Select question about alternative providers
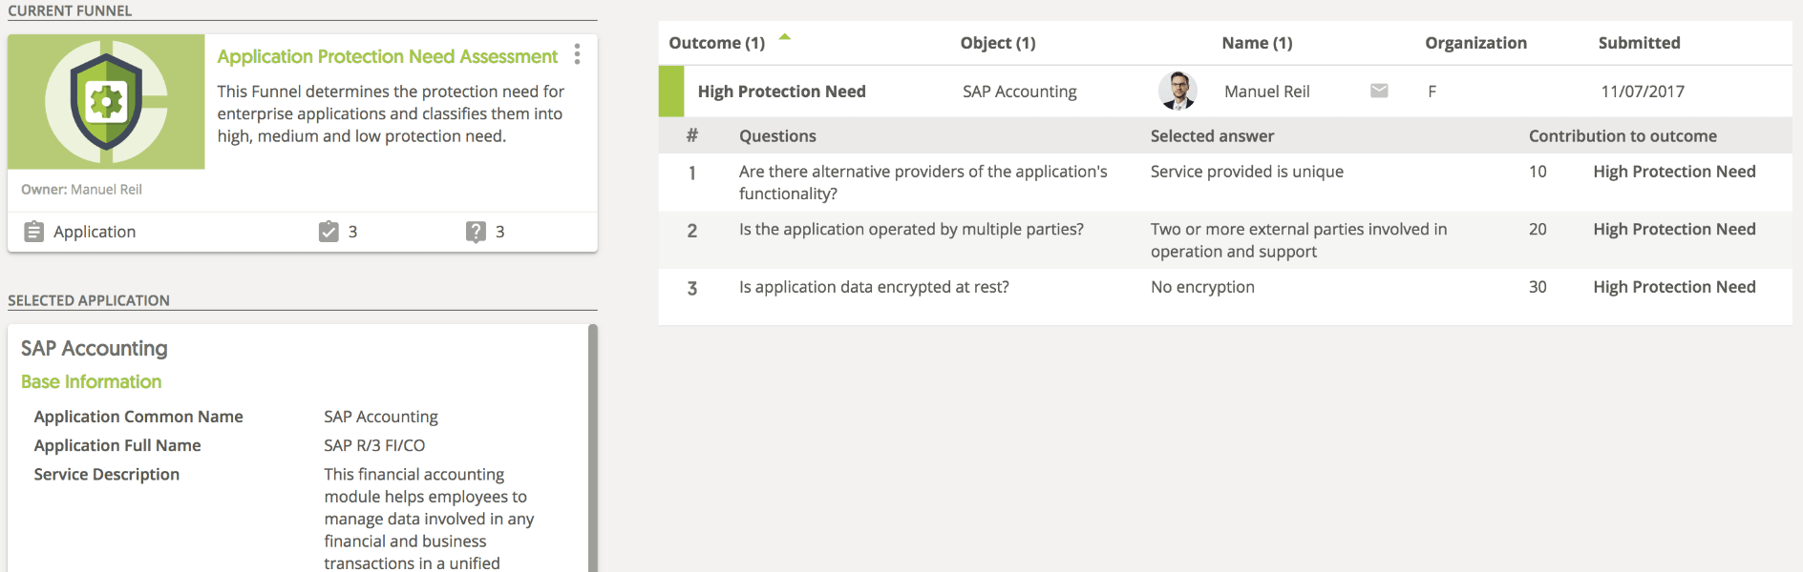 [923, 182]
